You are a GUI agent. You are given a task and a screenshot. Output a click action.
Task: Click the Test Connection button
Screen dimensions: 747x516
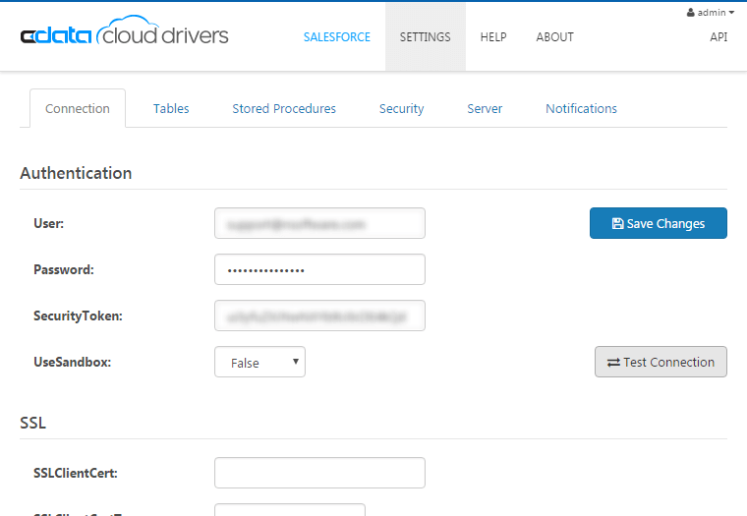pyautogui.click(x=661, y=362)
